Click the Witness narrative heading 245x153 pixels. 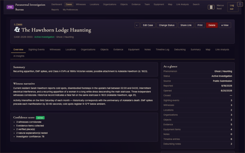[24, 84]
